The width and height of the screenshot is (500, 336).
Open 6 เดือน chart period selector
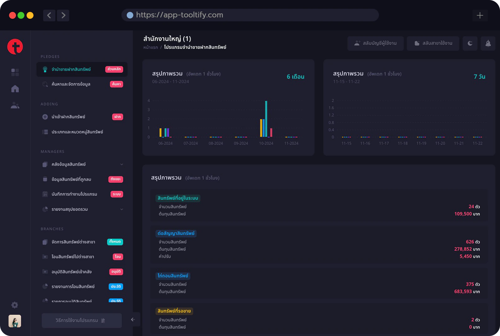coord(296,77)
